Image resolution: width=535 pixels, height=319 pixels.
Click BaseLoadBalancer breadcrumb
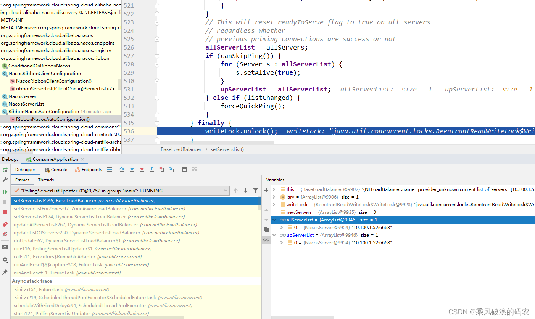point(181,149)
